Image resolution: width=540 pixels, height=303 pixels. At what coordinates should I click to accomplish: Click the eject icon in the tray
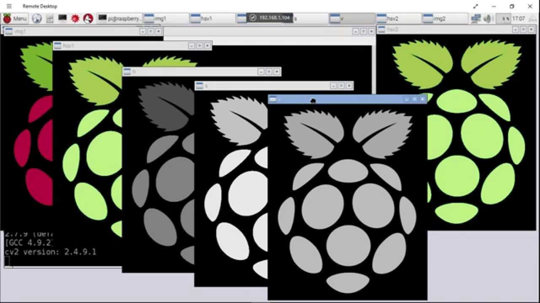tap(532, 19)
